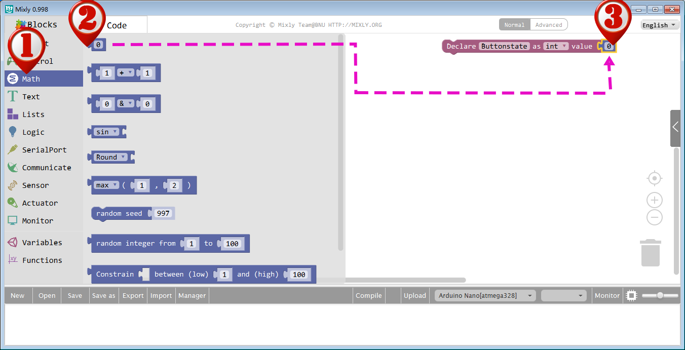685x350 pixels.
Task: Click the Monitor button in bottom toolbar
Action: coord(607,295)
